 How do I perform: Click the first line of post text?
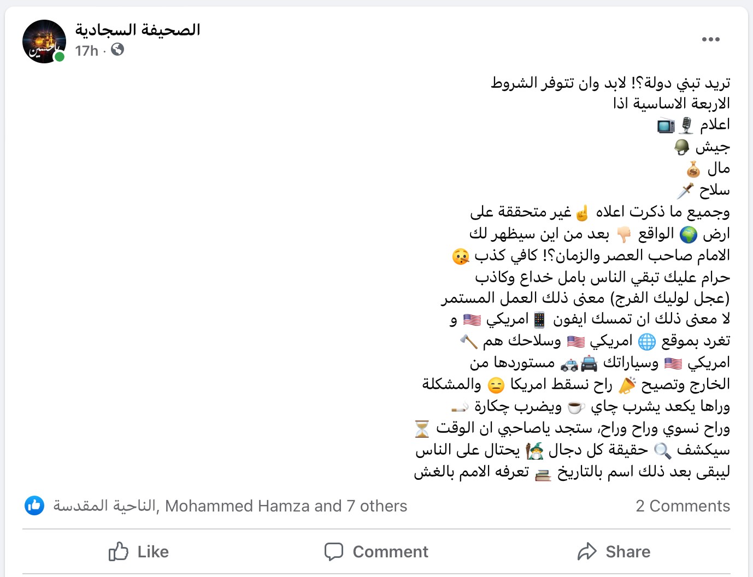[610, 83]
